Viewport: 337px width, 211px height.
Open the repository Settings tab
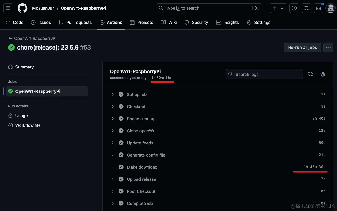point(259,23)
